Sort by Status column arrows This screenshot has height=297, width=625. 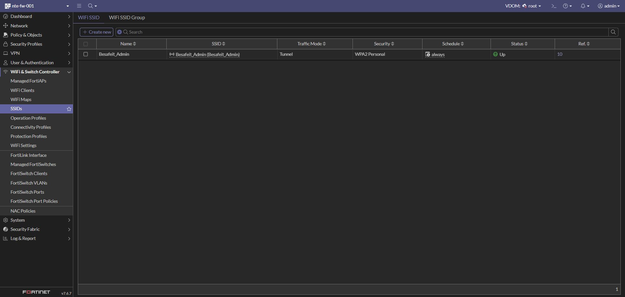tap(526, 44)
